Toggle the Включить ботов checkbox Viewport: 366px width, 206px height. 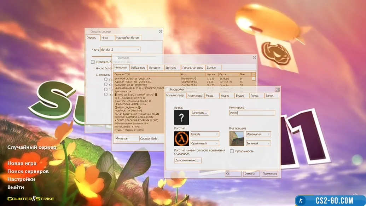[x=93, y=62]
